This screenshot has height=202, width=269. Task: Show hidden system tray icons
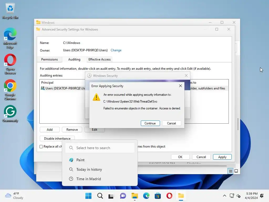coord(224,196)
